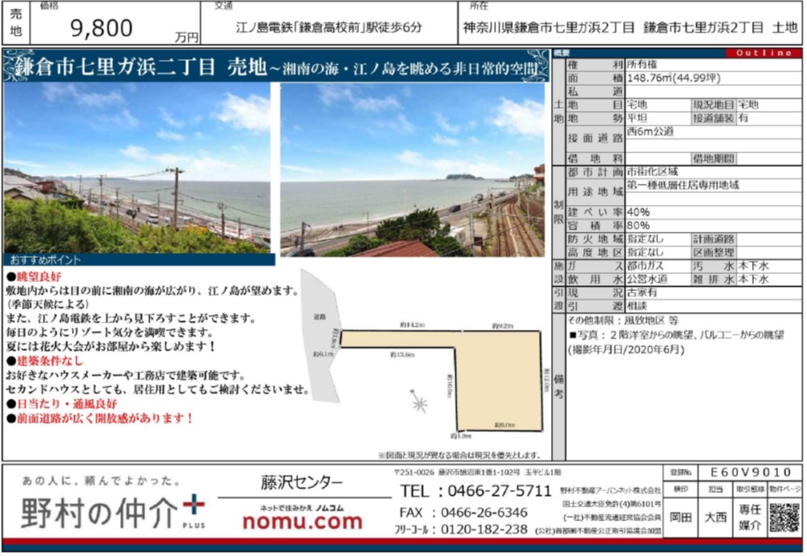
Task: Click the 藤沢センター branch name
Action: point(301,483)
